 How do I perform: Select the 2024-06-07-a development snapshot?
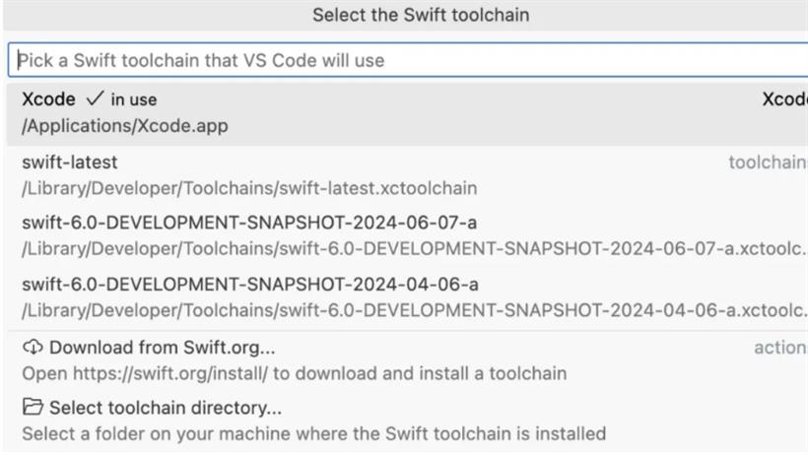click(408, 235)
